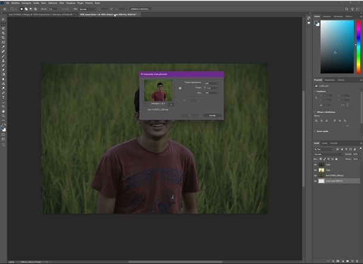
Task: Click the Annulla button in dialog
Action: click(x=212, y=115)
